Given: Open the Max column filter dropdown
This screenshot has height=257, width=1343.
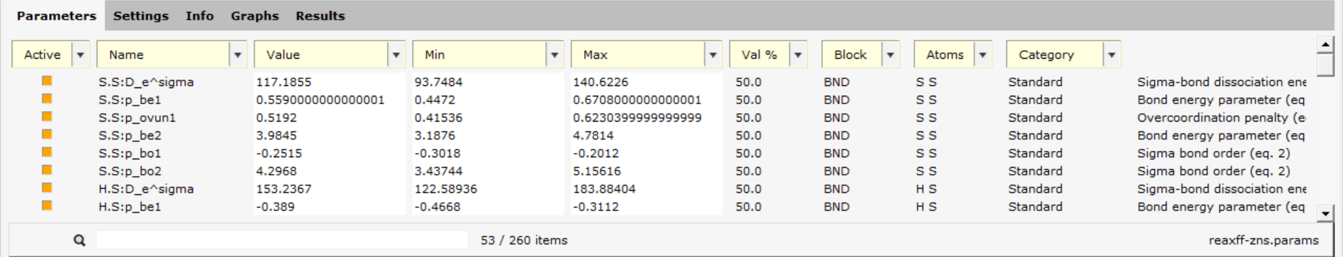Looking at the screenshot, I should click(x=713, y=54).
